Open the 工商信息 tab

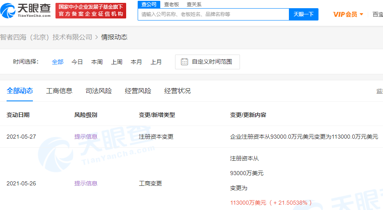click(x=59, y=91)
